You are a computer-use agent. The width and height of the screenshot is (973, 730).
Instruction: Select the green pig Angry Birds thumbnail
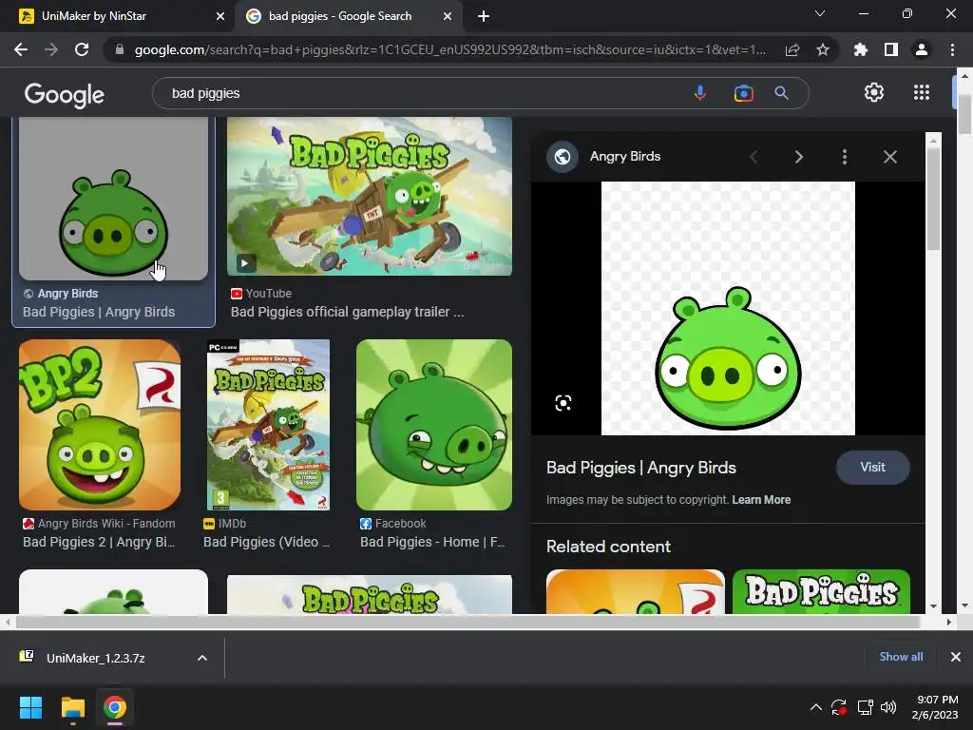pyautogui.click(x=114, y=199)
